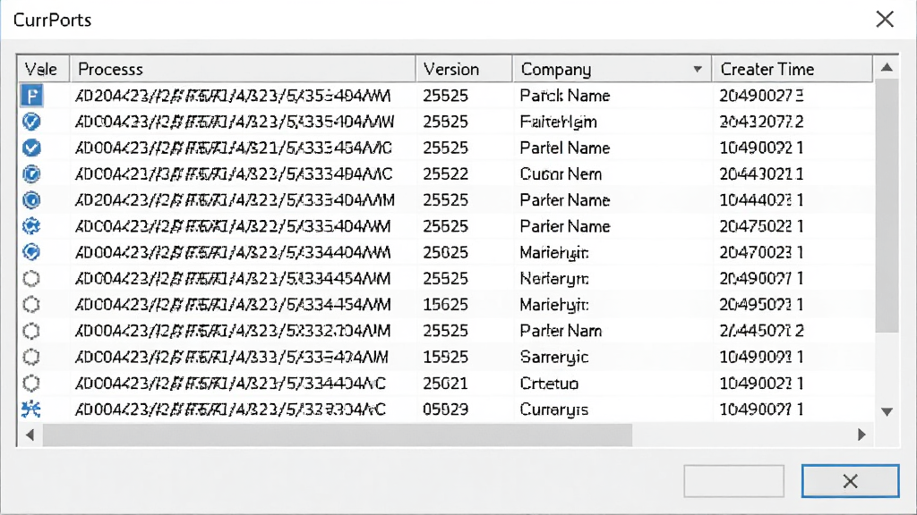Click the blank button next to the X button
Screen dimensions: 917x515
click(x=734, y=481)
